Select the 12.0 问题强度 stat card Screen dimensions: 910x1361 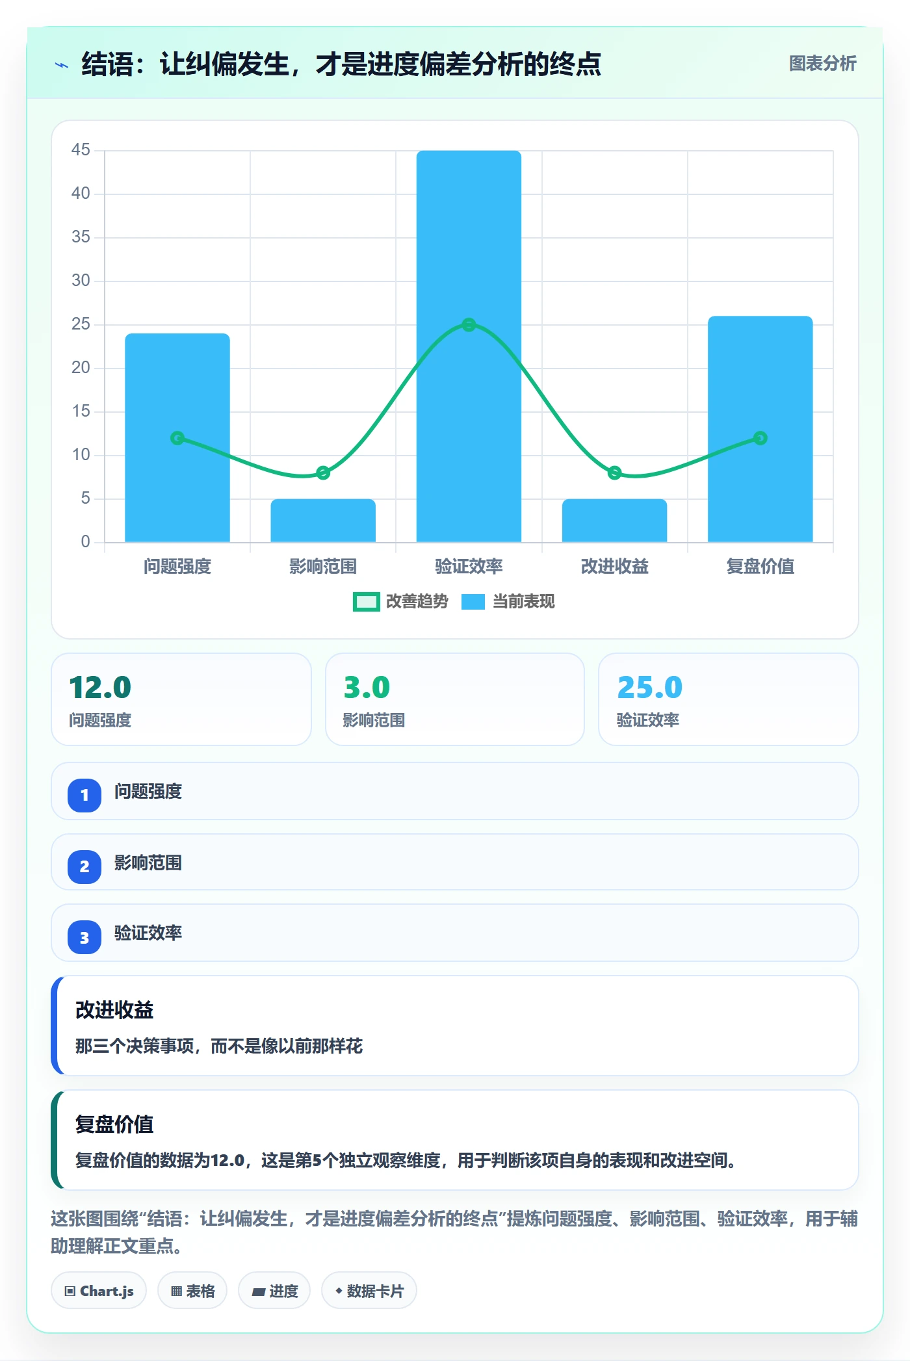tap(181, 699)
